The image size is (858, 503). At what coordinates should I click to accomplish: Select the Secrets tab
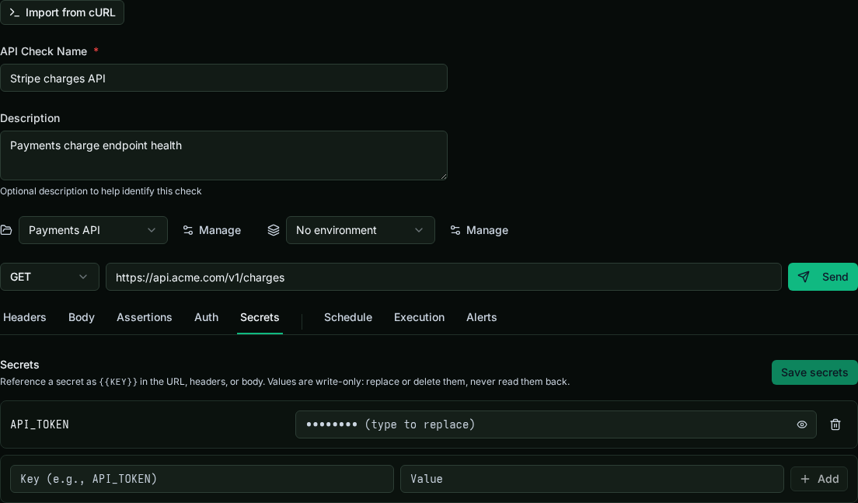point(260,317)
